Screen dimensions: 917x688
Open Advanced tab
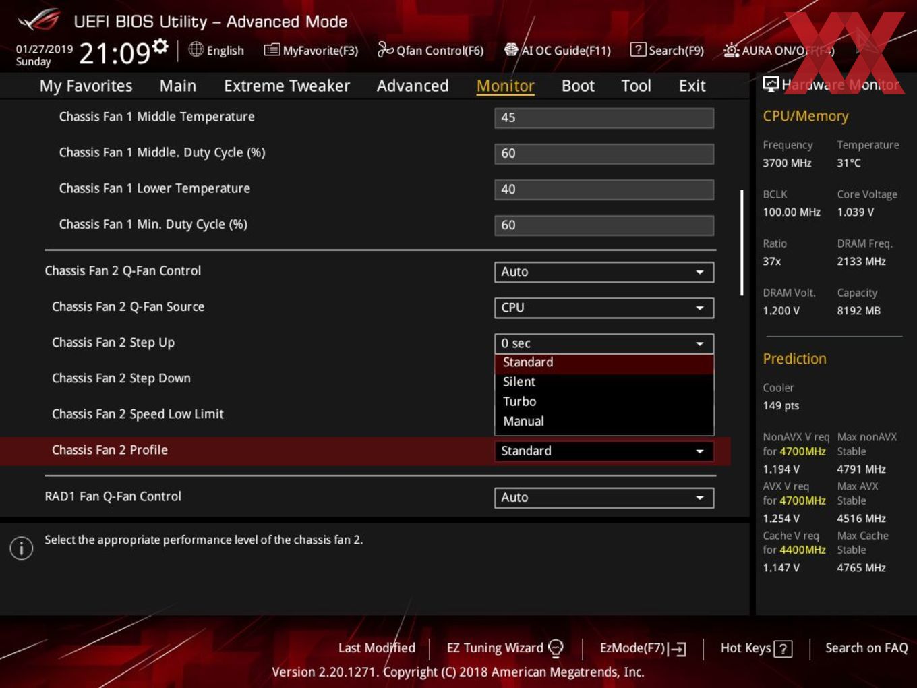tap(413, 86)
